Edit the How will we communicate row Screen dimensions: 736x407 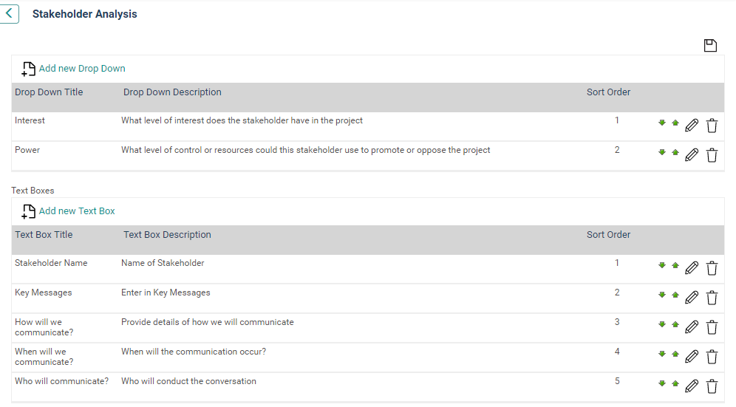tap(692, 327)
